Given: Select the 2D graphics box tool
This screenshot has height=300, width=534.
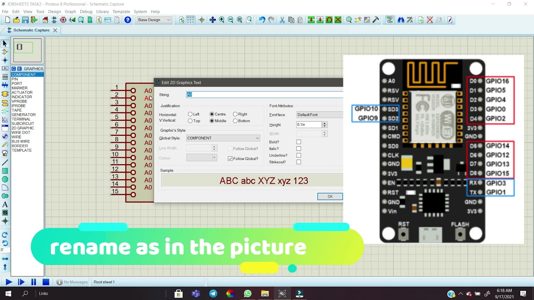Looking at the screenshot, I should click(5, 171).
